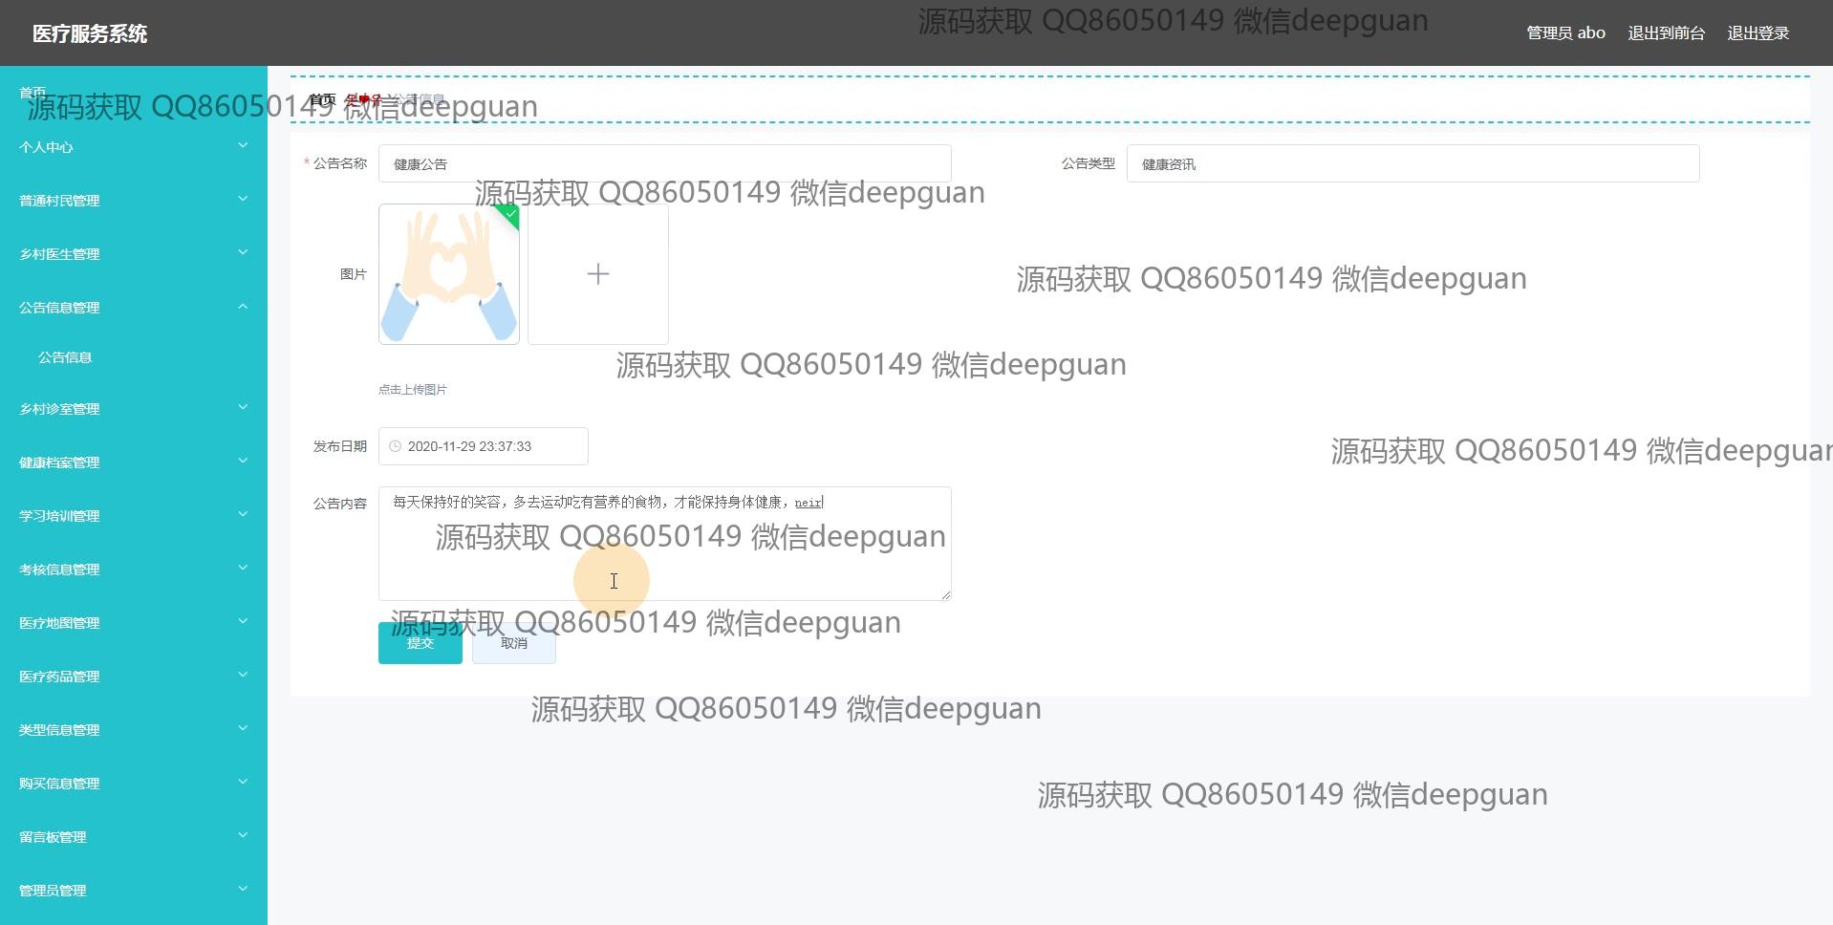Focus the 公告名称 input field
The image size is (1833, 925).
click(665, 163)
